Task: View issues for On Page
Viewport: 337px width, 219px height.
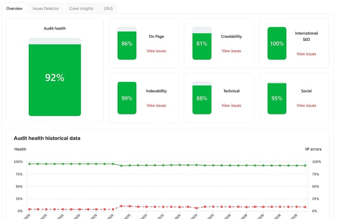Action: (x=156, y=51)
